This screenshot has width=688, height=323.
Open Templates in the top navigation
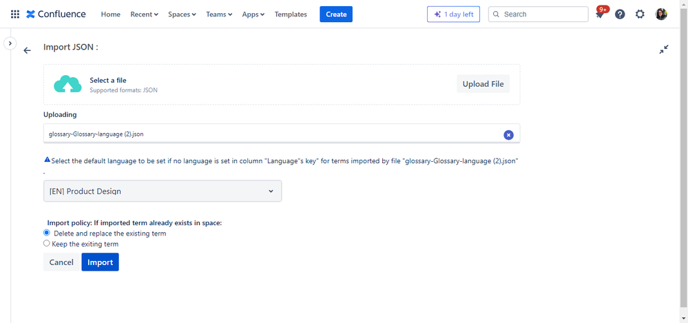pos(291,14)
